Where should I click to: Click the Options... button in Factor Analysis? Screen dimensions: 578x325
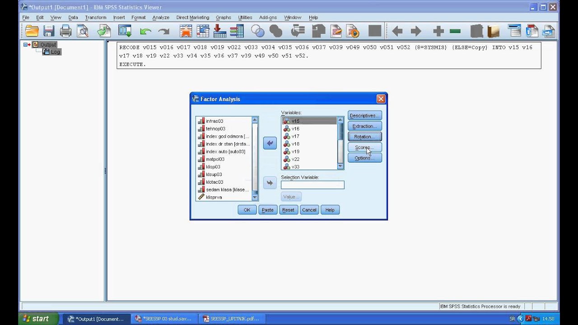coord(364,158)
